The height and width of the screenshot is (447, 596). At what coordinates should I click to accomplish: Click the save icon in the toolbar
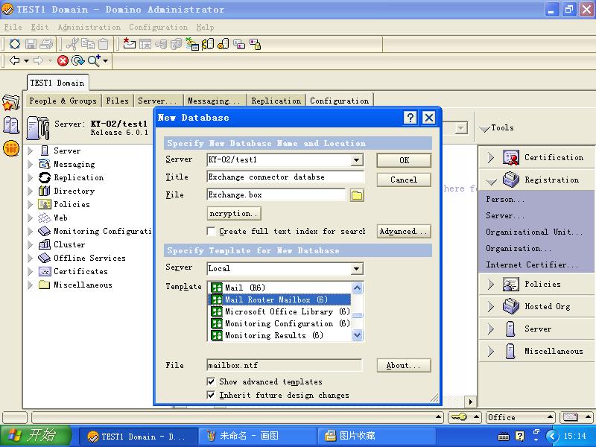(x=31, y=44)
